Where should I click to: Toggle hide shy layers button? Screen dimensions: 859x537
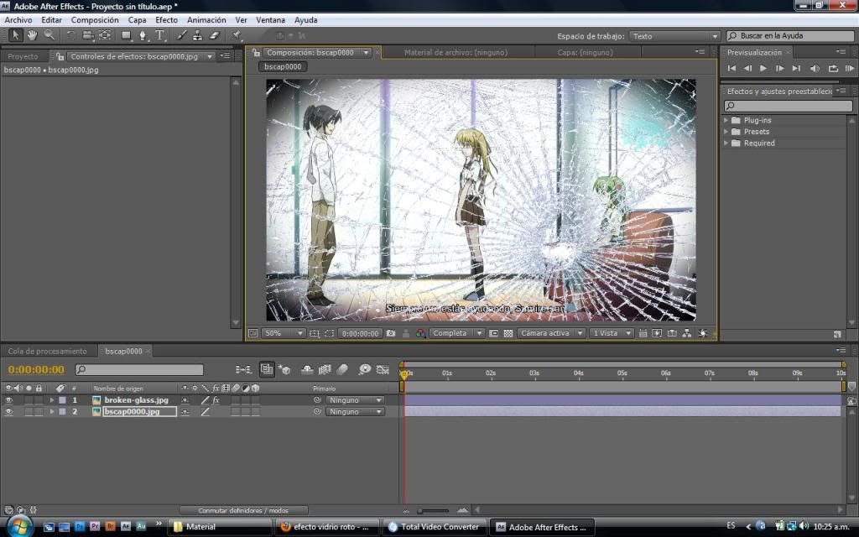(307, 370)
